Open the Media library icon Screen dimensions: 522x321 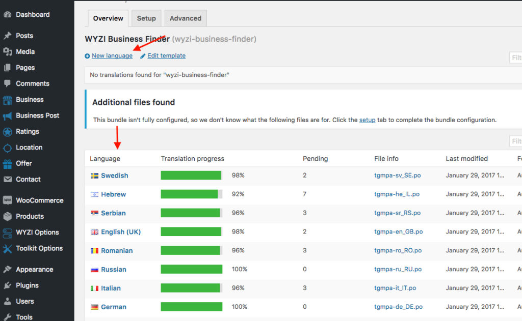(7, 52)
